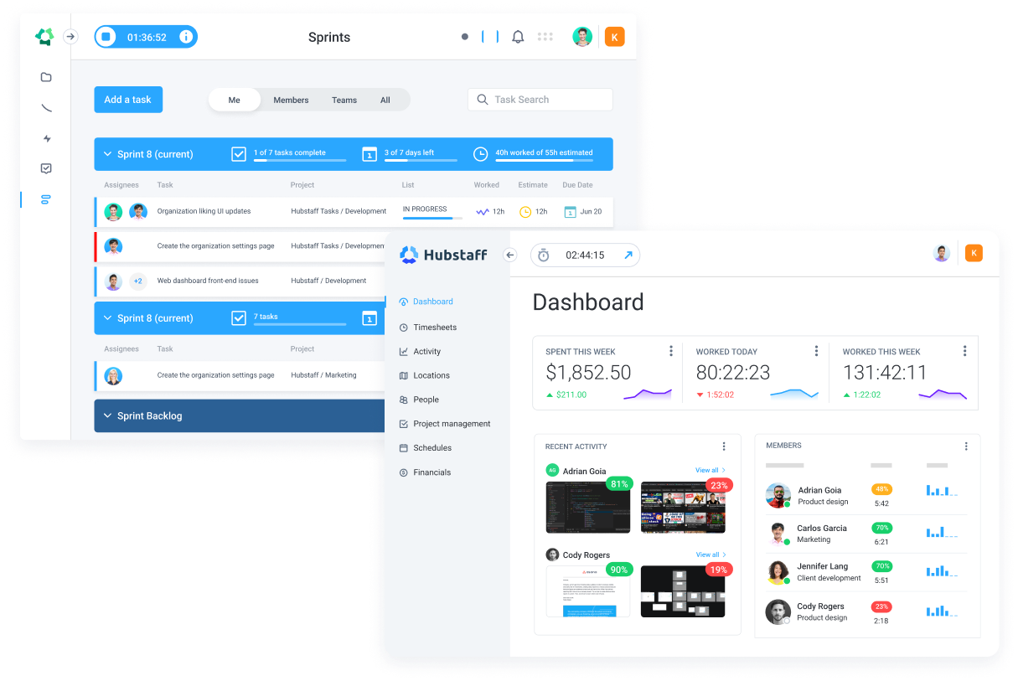Open the notifications bell icon
The image size is (1018, 681).
(x=517, y=36)
